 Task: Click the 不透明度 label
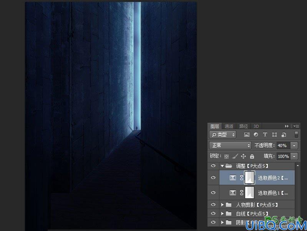point(264,146)
